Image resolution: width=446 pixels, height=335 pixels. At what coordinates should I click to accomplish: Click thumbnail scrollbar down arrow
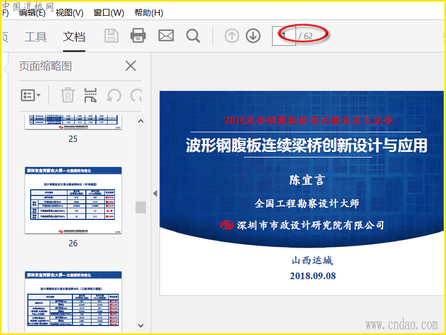140,326
